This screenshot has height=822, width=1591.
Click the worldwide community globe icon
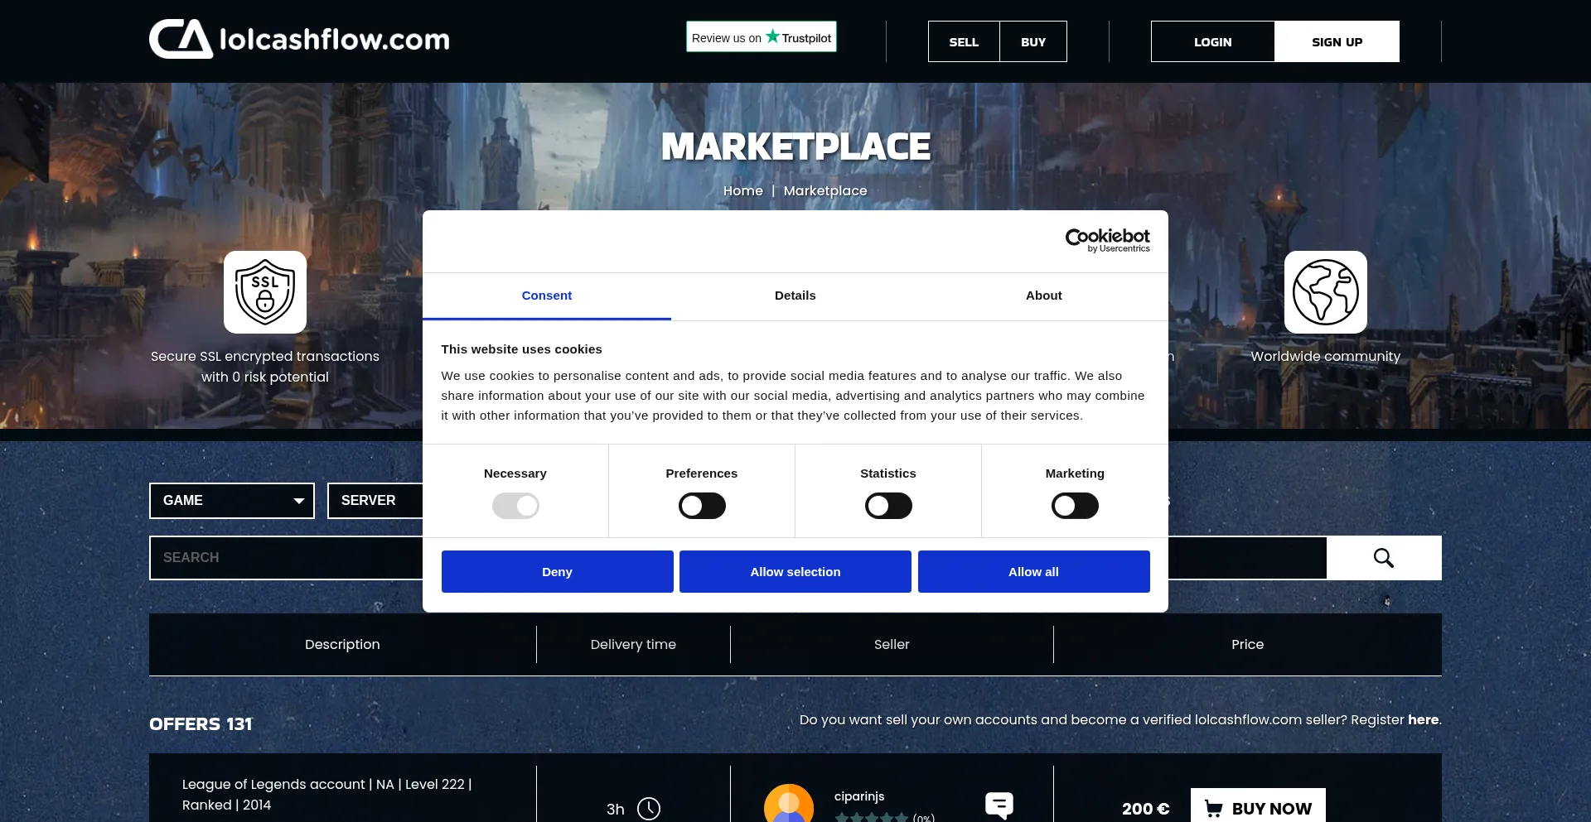pos(1325,291)
